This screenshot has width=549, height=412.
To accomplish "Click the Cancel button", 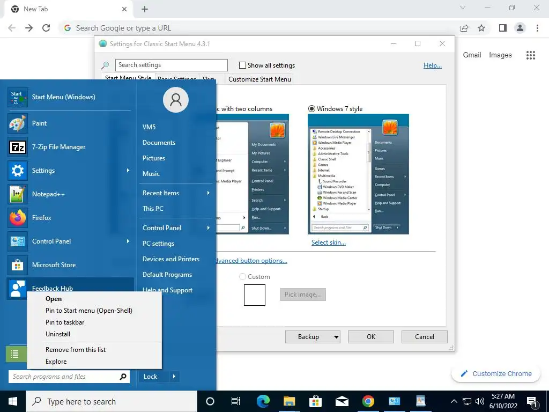I will pyautogui.click(x=425, y=337).
